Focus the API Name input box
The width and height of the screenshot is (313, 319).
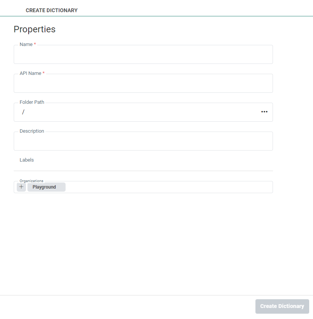click(x=143, y=84)
